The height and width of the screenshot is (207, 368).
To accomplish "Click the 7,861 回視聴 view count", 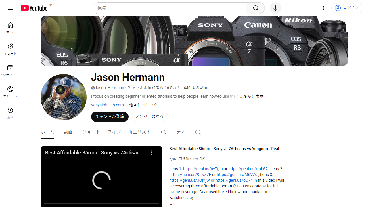I will click(179, 159).
